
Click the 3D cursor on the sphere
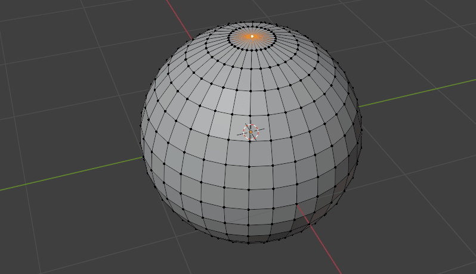pos(251,132)
